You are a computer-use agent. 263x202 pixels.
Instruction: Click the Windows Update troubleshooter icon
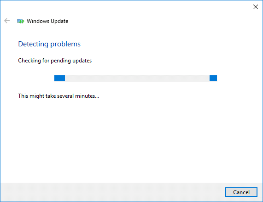point(20,21)
